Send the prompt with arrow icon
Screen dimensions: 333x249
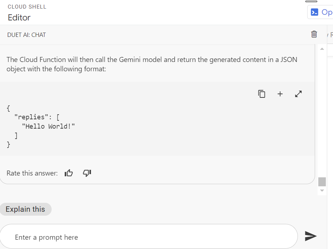[310, 236]
